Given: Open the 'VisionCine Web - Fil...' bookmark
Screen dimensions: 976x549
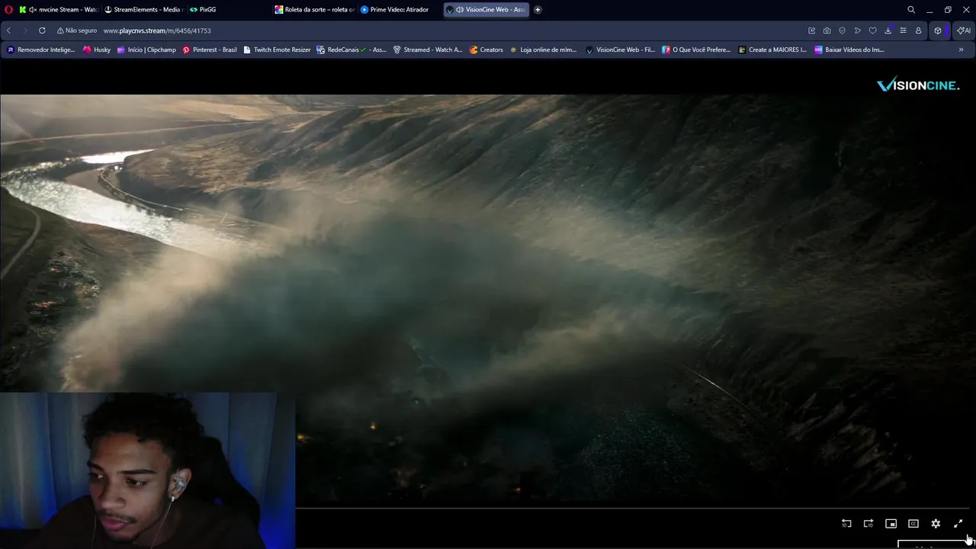Looking at the screenshot, I should [x=620, y=50].
